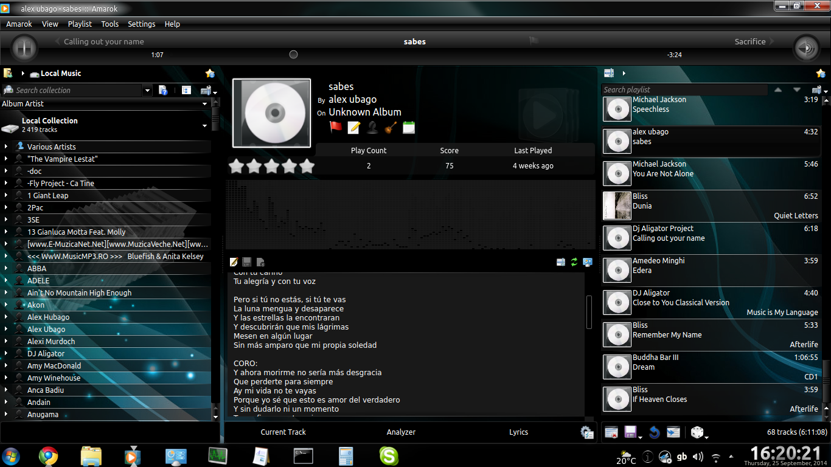The image size is (831, 467).
Task: Click the save lyrics floppy icon
Action: click(247, 262)
